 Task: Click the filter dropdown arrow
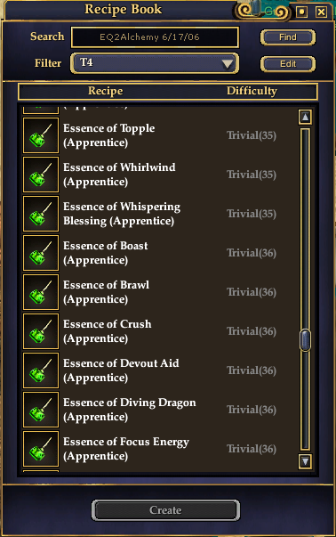227,64
